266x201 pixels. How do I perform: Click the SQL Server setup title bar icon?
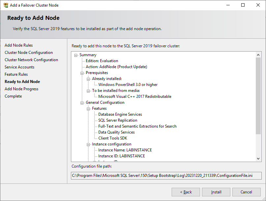pos(6,5)
